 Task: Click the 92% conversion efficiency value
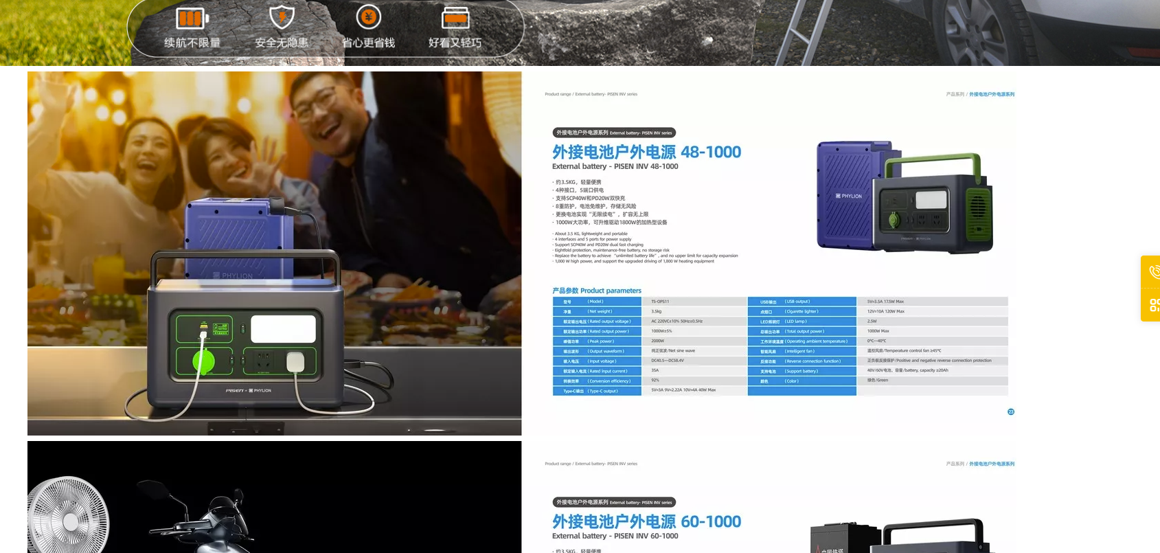[x=655, y=380]
